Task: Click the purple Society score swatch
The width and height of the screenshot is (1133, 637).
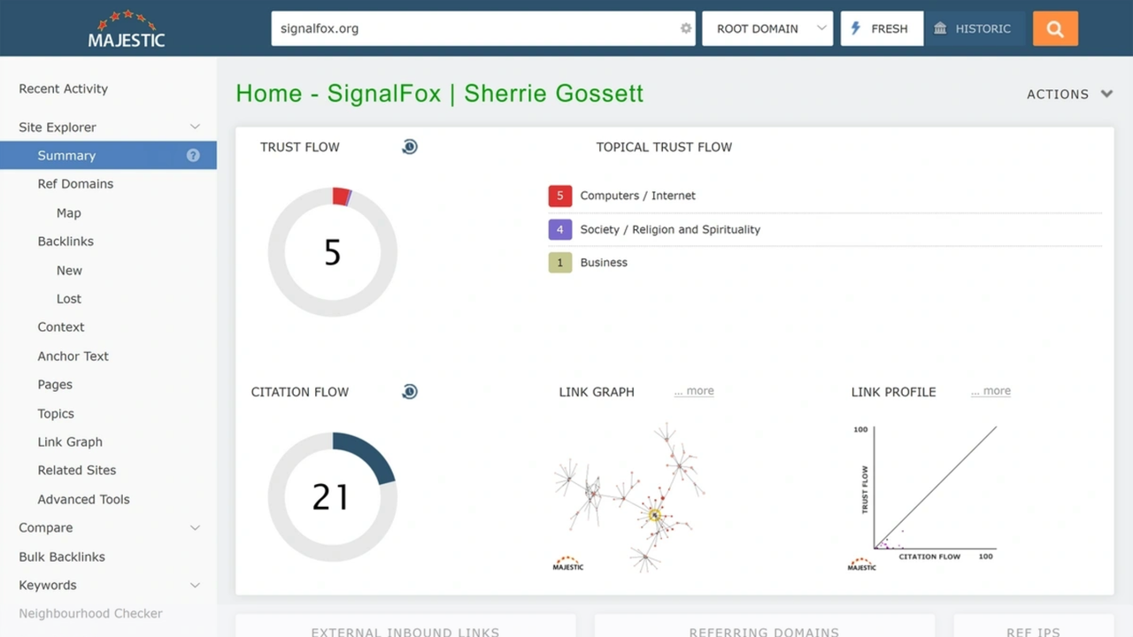Action: coord(559,229)
